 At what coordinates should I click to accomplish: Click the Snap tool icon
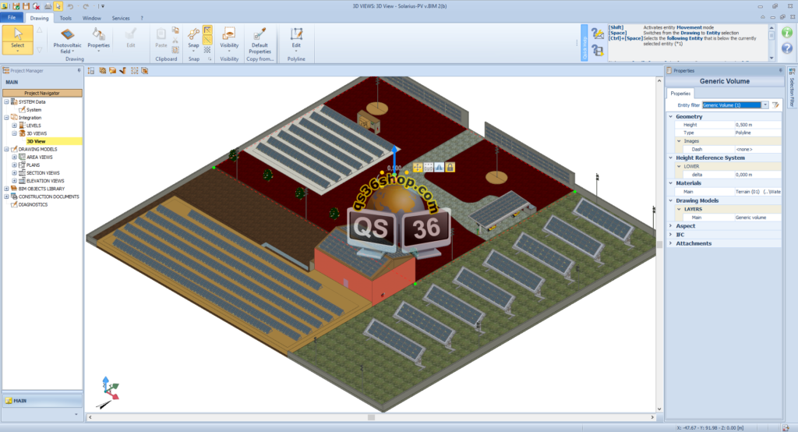[x=193, y=34]
